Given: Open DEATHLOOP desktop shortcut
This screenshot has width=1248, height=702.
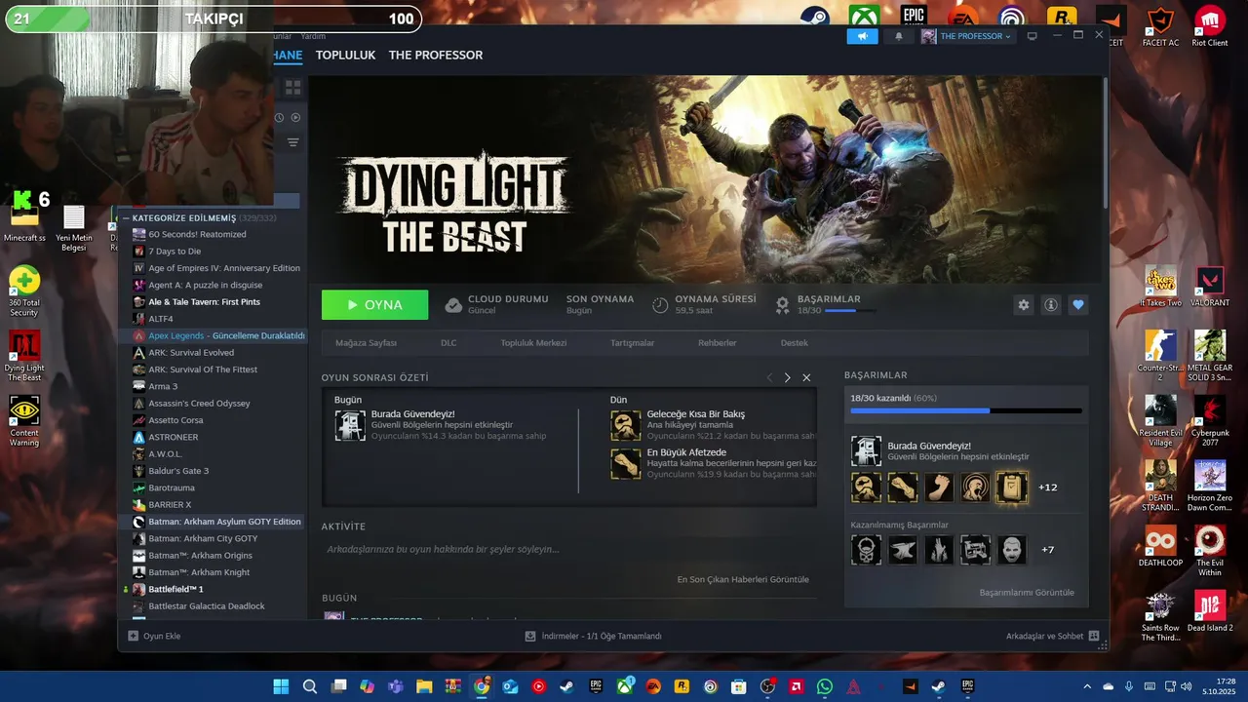Looking at the screenshot, I should tap(1160, 546).
